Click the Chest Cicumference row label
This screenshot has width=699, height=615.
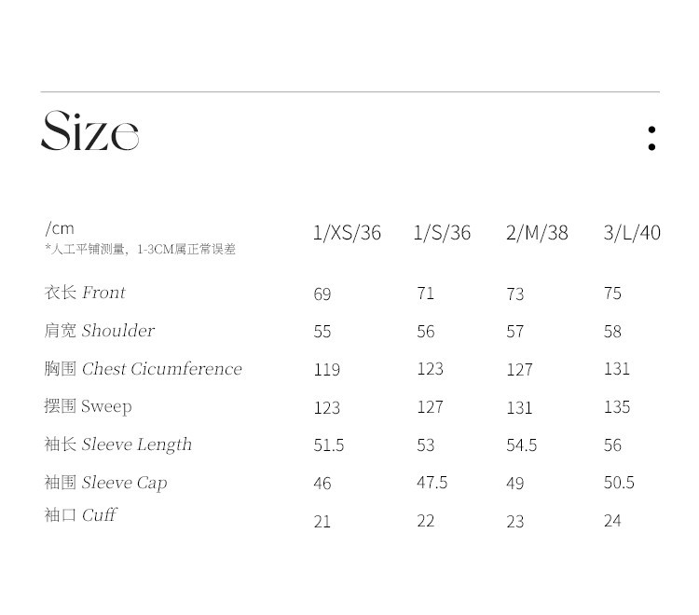tap(144, 369)
